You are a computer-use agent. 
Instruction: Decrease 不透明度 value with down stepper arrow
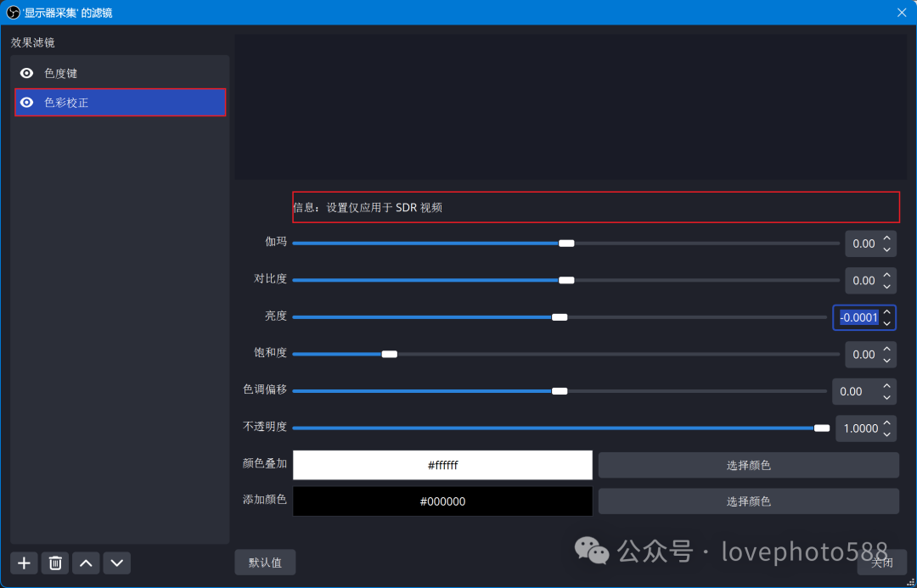886,434
